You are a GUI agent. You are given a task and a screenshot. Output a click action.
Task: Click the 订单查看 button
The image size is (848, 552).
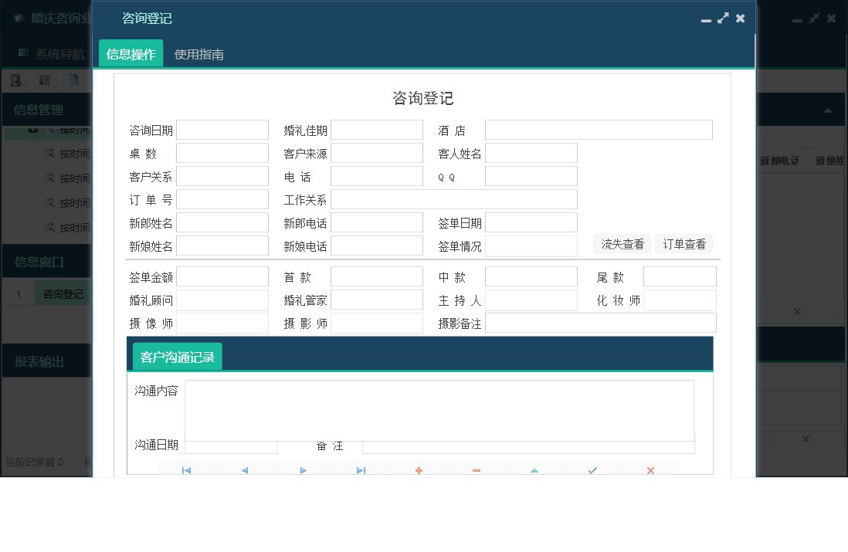[x=683, y=242]
